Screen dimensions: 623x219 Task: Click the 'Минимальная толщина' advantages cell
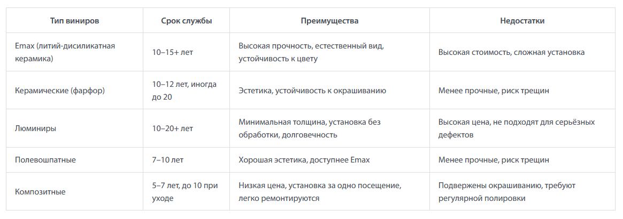(329, 128)
